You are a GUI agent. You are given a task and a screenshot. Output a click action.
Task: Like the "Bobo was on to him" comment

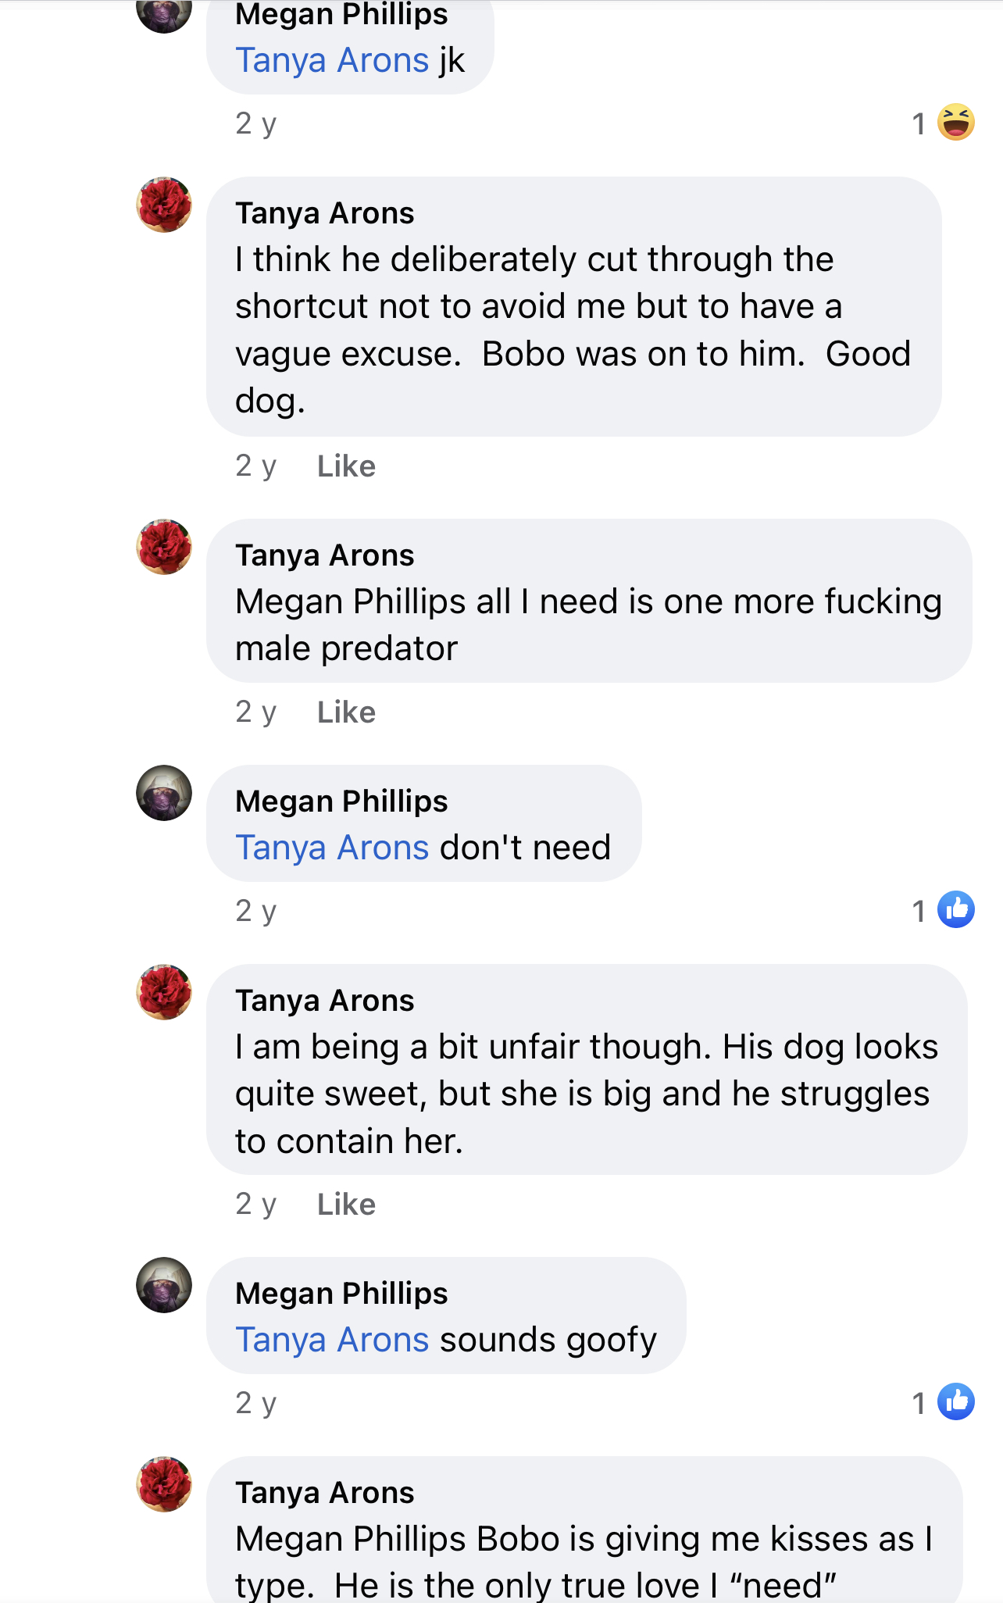coord(346,466)
